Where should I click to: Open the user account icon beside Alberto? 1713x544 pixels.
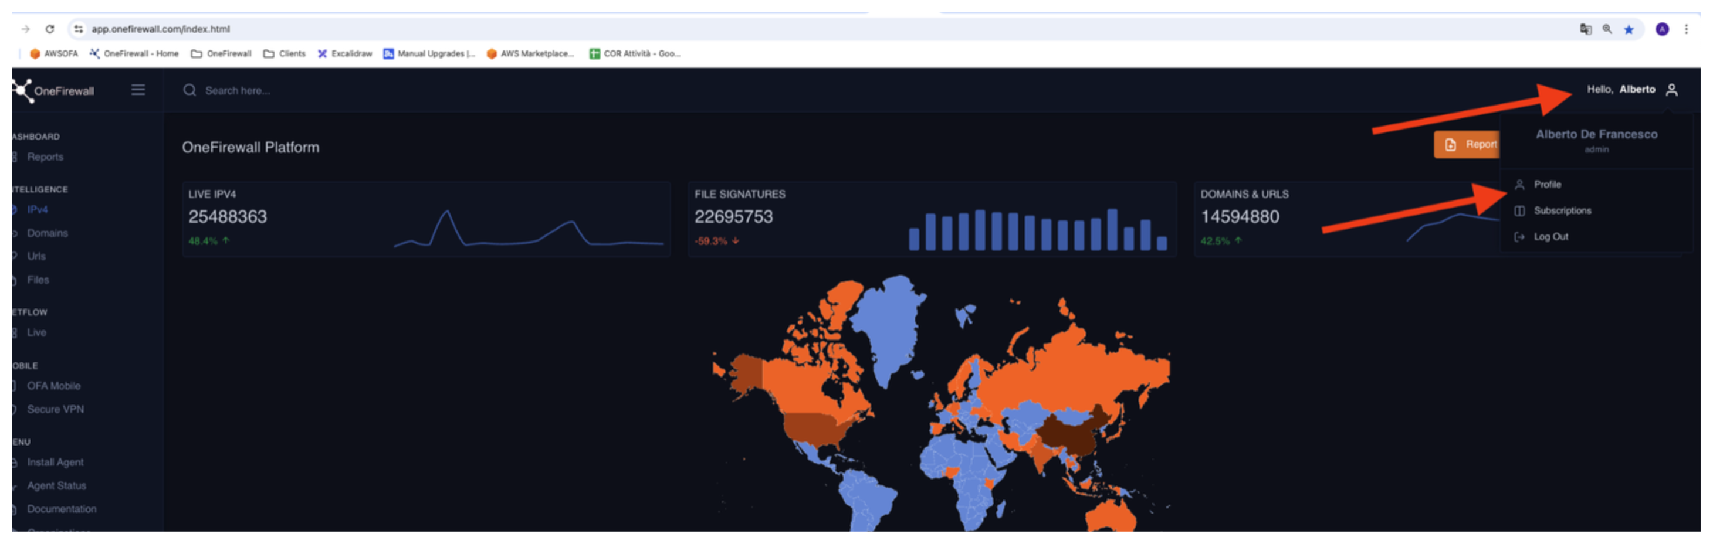(x=1671, y=90)
